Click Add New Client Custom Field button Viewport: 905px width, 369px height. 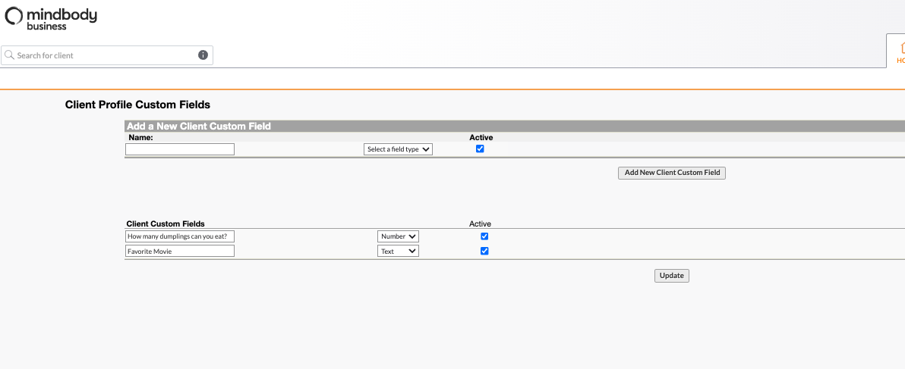pyautogui.click(x=672, y=173)
